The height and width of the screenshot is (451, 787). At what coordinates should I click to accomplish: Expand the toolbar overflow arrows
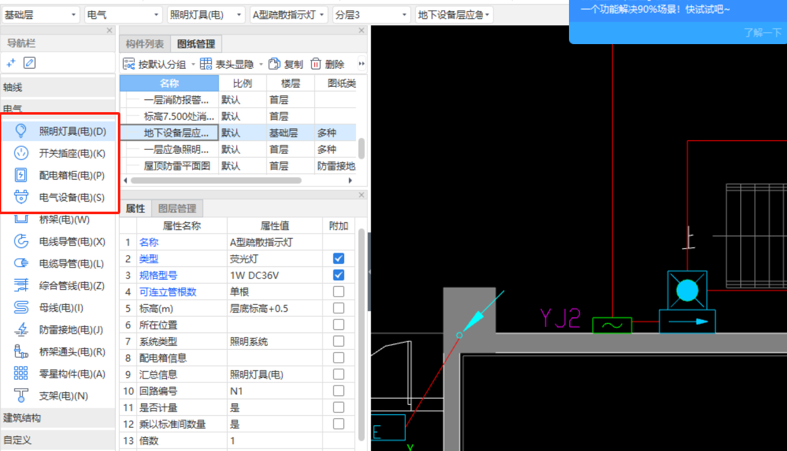click(362, 64)
